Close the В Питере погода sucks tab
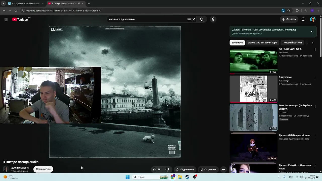This screenshot has height=181, width=322. (x=83, y=4)
